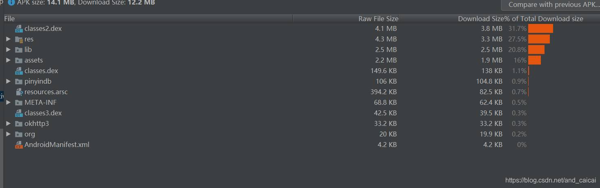Click the 20.8% download size bar
The width and height of the screenshot is (600, 188).
[x=536, y=50]
